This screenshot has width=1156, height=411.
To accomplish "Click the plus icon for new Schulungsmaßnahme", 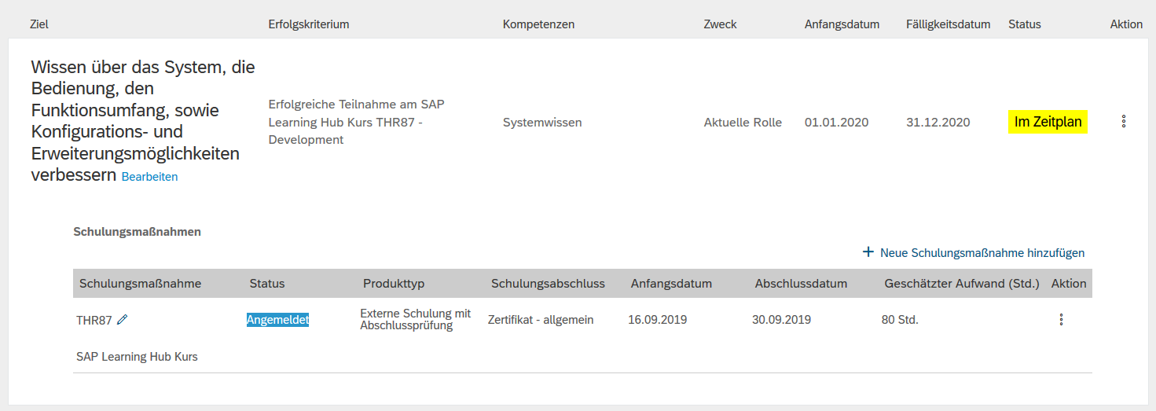I will click(x=868, y=252).
